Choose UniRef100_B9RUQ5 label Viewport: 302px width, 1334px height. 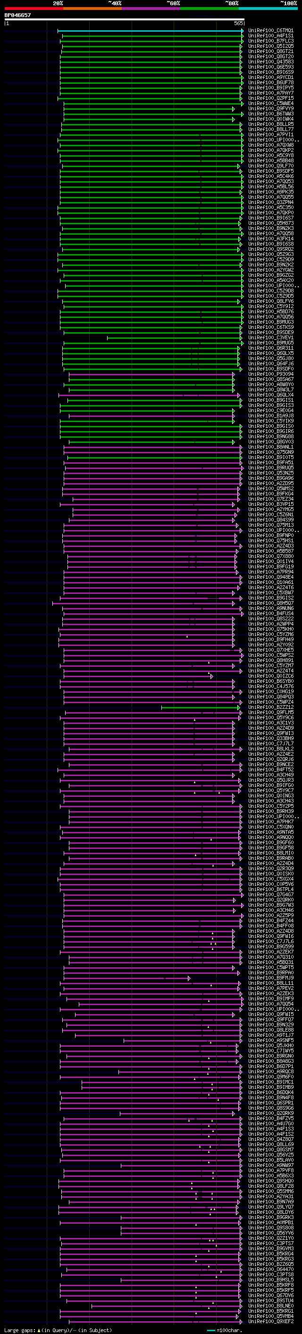(271, 468)
